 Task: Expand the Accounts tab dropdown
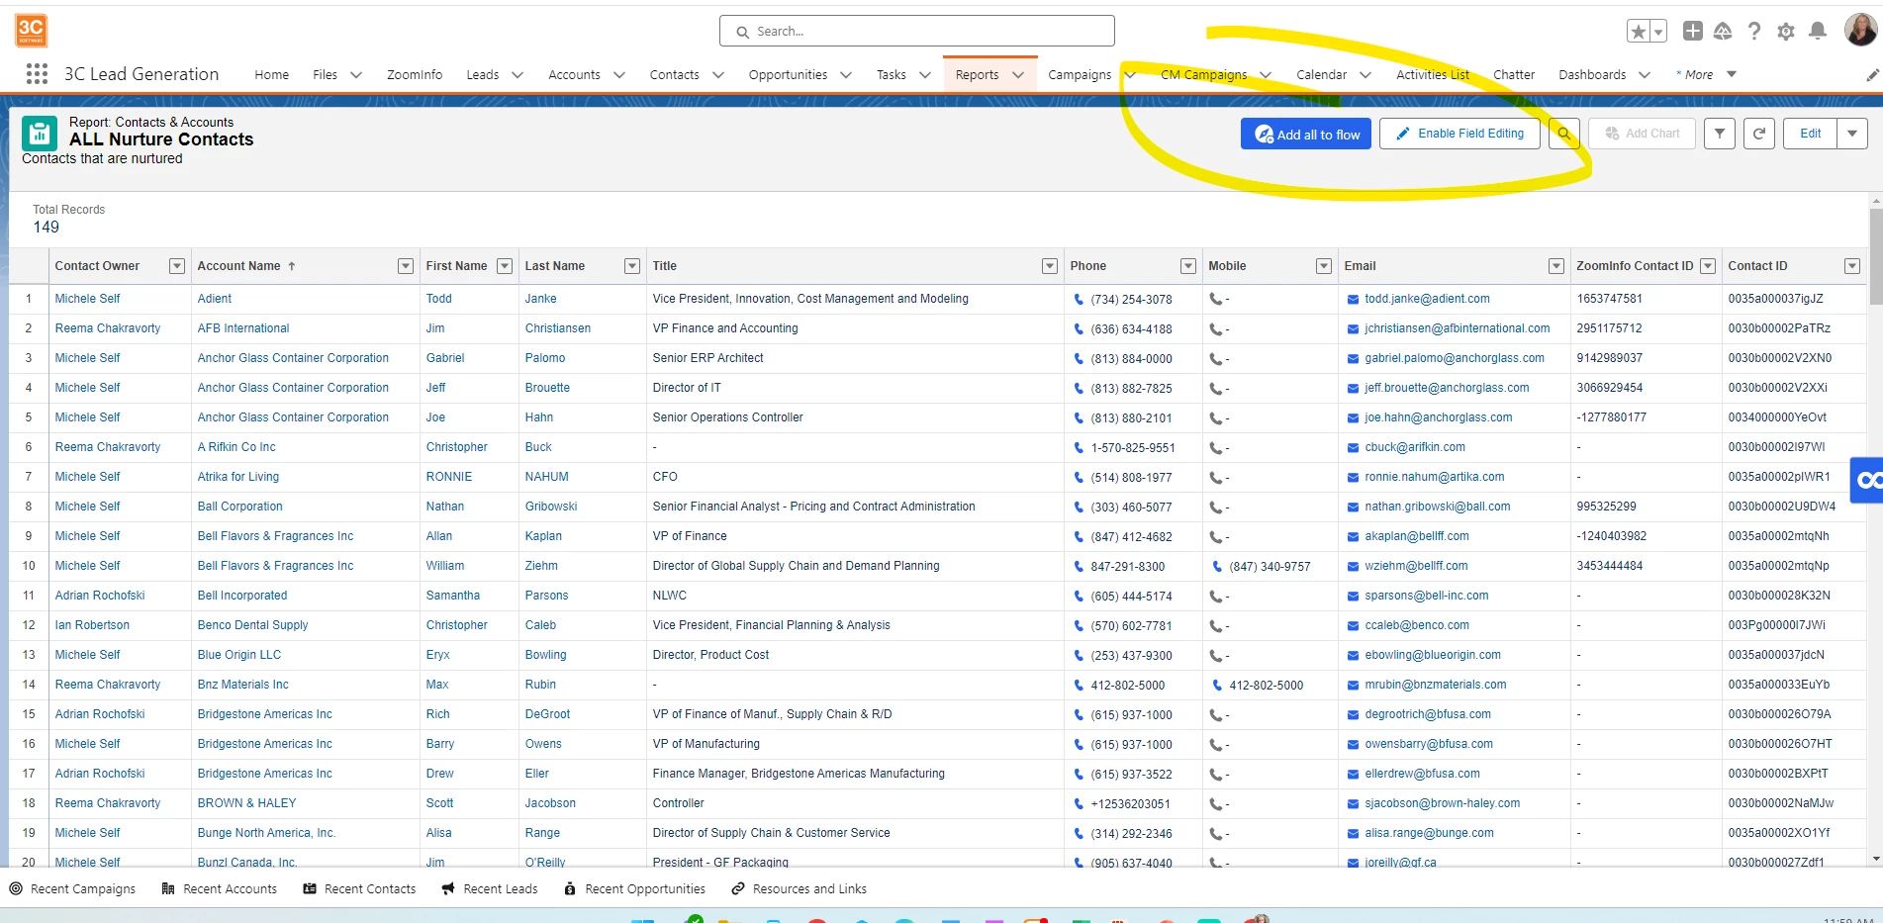click(619, 75)
